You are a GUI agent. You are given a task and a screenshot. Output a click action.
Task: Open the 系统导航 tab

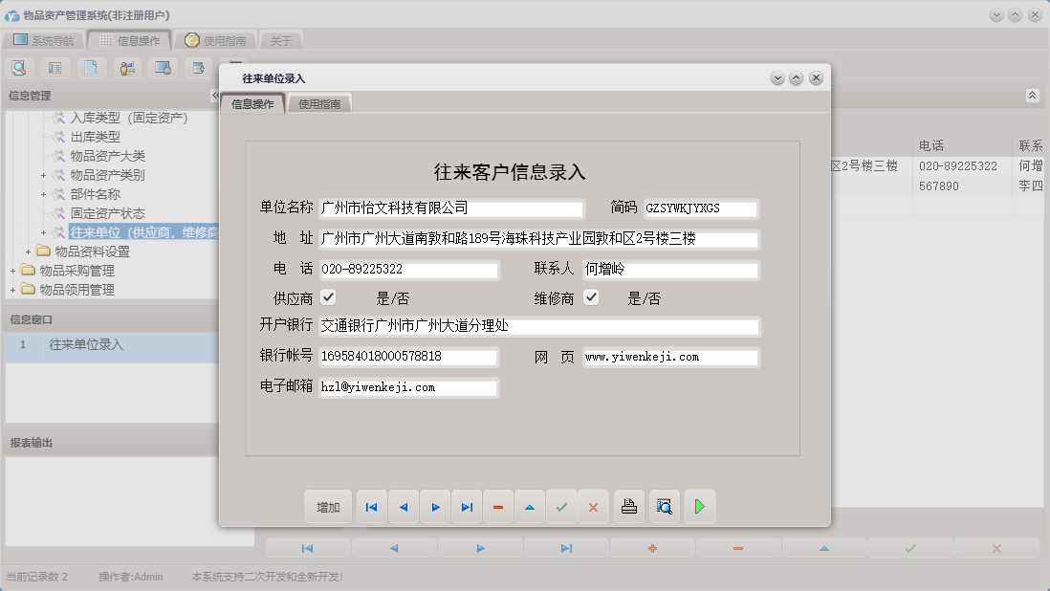click(x=49, y=40)
